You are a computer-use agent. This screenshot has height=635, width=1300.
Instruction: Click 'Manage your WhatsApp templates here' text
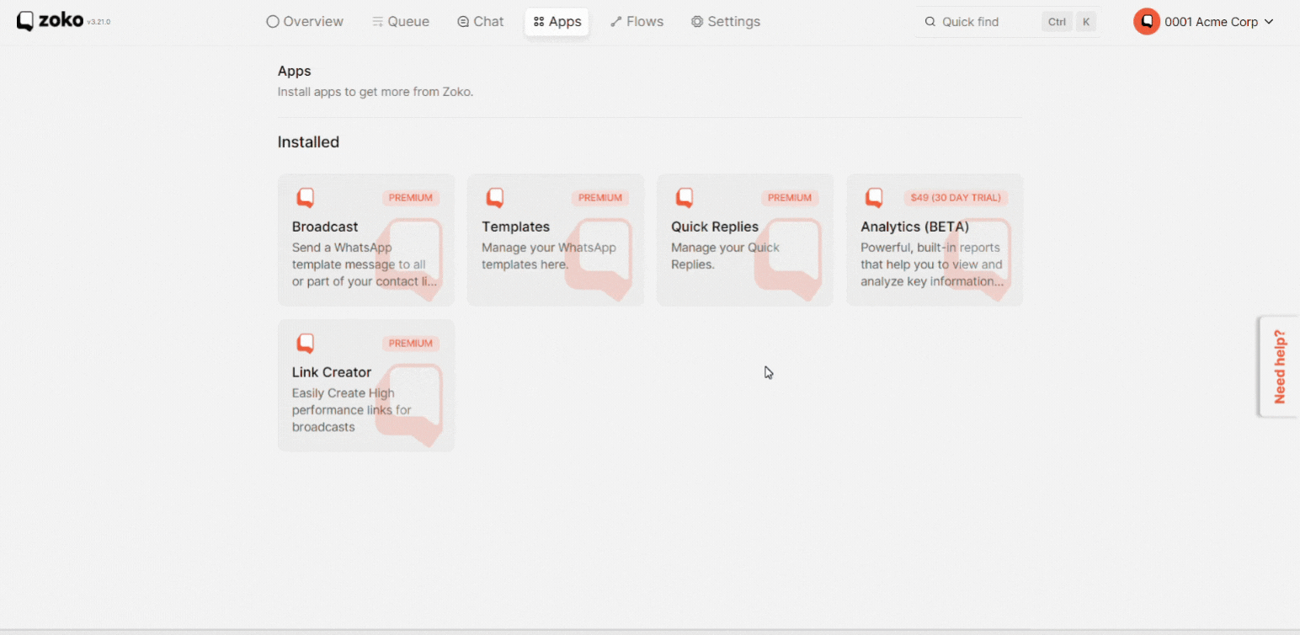[x=549, y=256]
